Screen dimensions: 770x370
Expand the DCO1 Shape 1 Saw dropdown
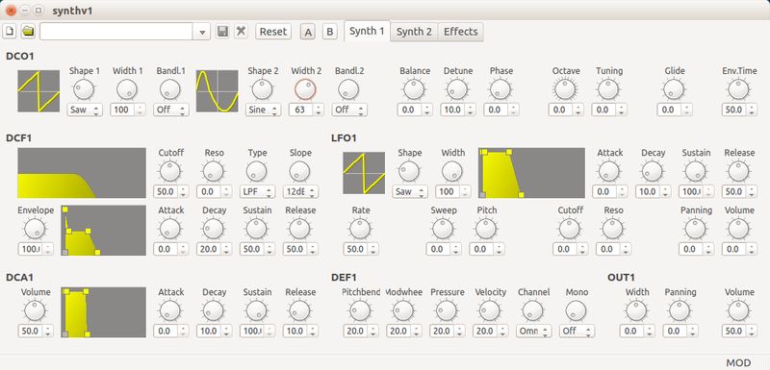(x=85, y=110)
